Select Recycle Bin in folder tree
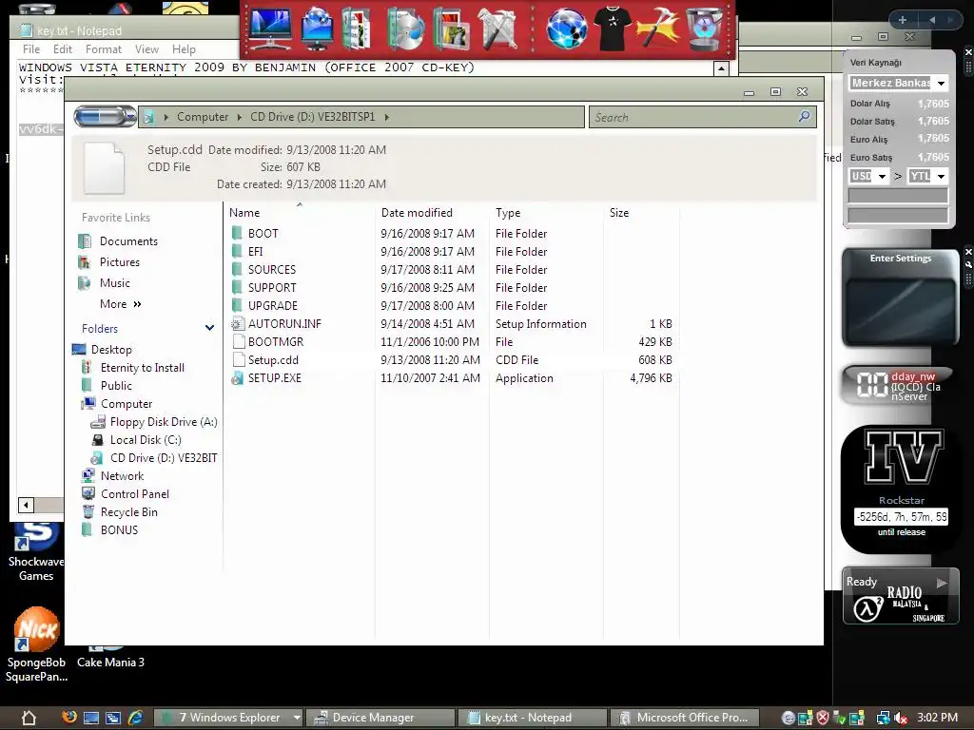The width and height of the screenshot is (974, 730). [129, 512]
